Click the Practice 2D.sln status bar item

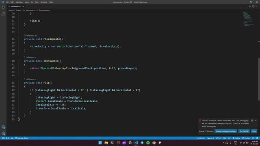click(22, 138)
